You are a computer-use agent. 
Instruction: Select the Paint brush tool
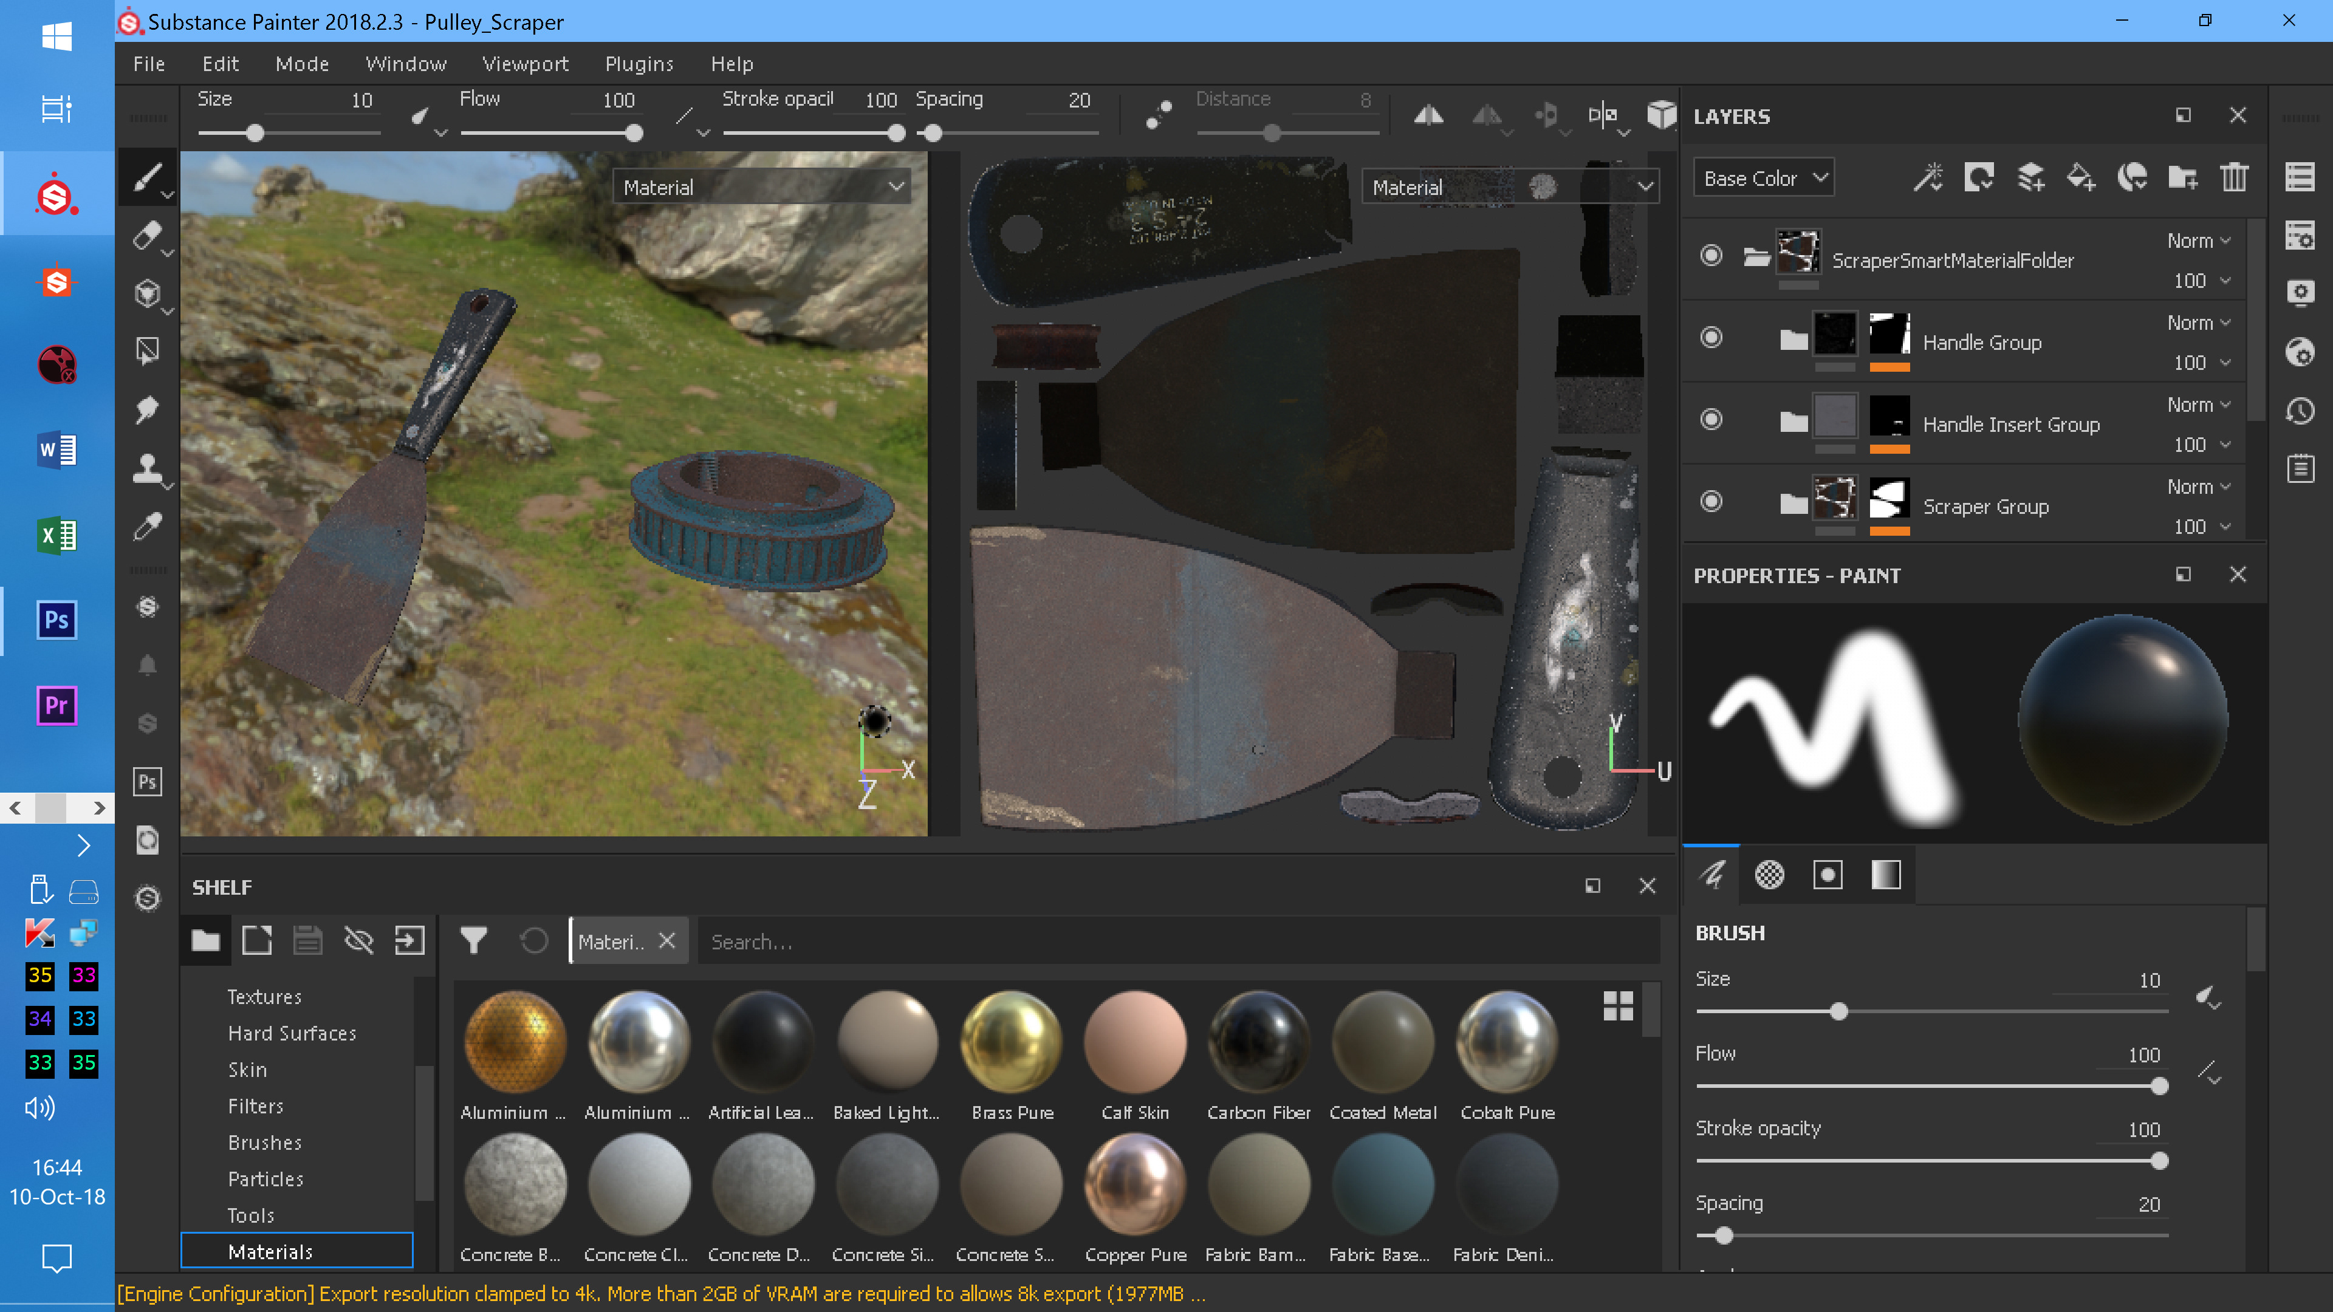[x=148, y=177]
